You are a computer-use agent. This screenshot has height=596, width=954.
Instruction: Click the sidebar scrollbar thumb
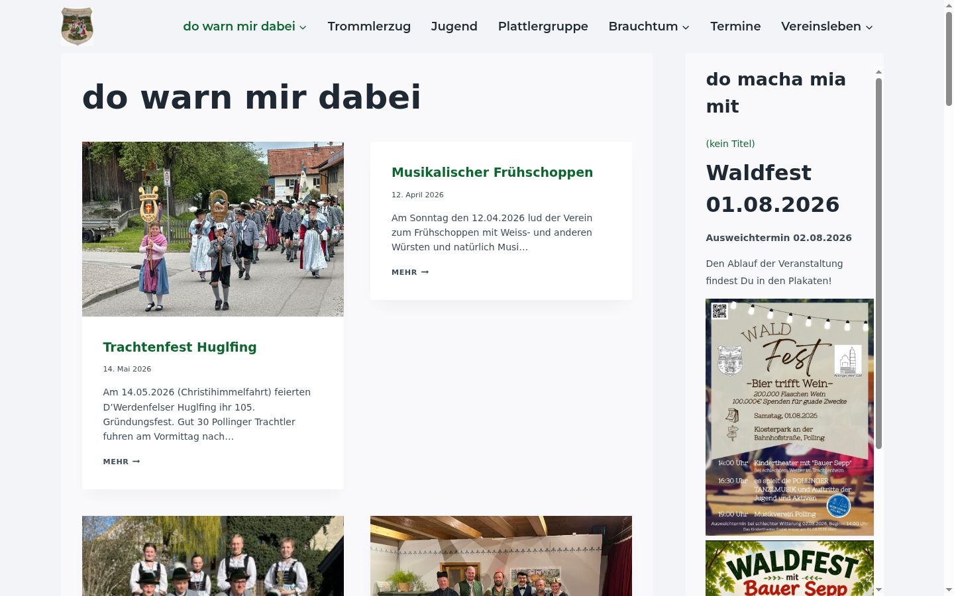(879, 264)
